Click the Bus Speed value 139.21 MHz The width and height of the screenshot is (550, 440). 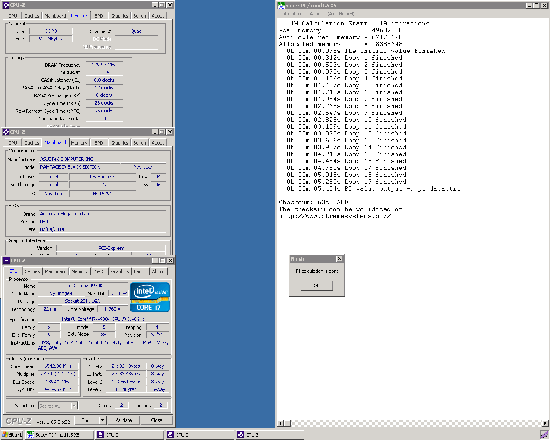[58, 382]
